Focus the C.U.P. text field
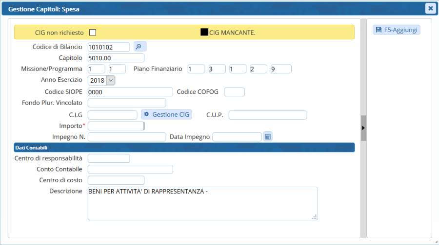 click(x=267, y=115)
